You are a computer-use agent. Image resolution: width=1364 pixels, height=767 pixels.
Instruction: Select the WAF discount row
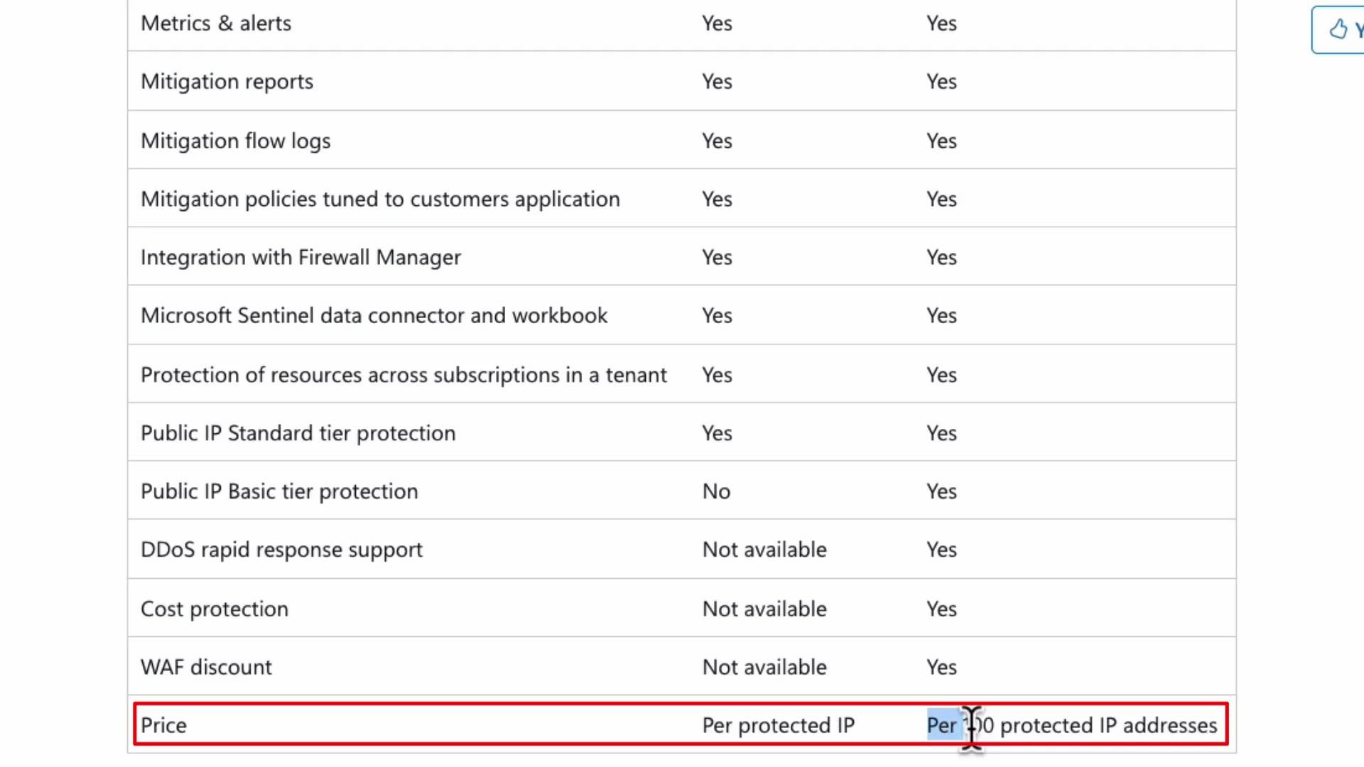tap(206, 667)
